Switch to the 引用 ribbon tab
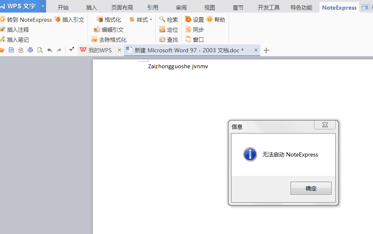Screen dimensions: 373x234 [153, 8]
